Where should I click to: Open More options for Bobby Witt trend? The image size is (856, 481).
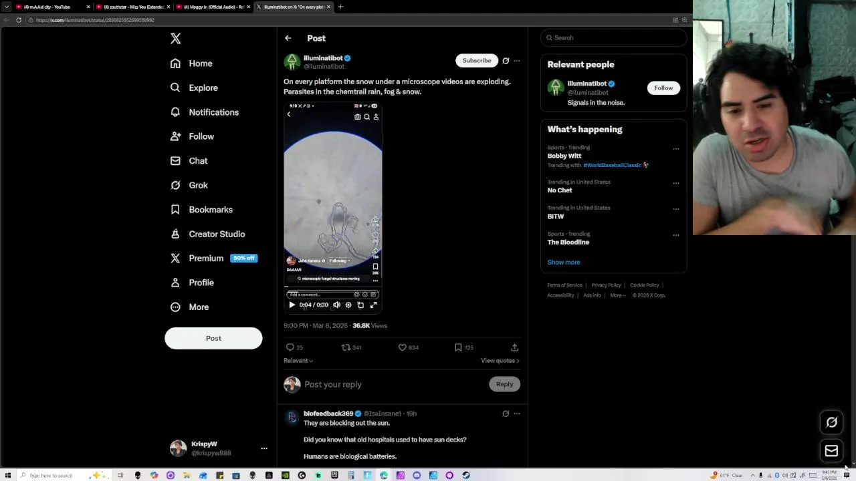[675, 149]
